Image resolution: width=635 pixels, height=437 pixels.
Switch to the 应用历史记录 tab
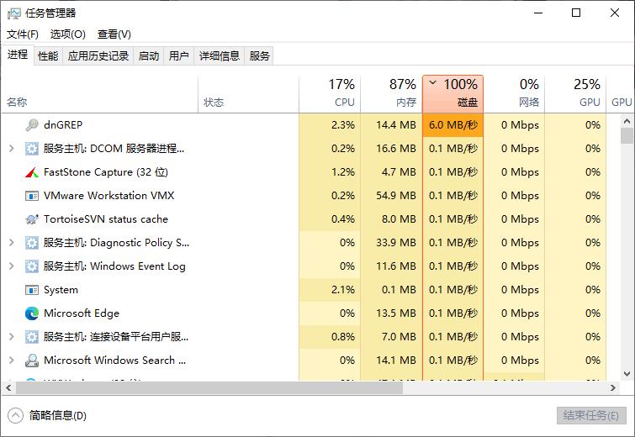pos(98,55)
